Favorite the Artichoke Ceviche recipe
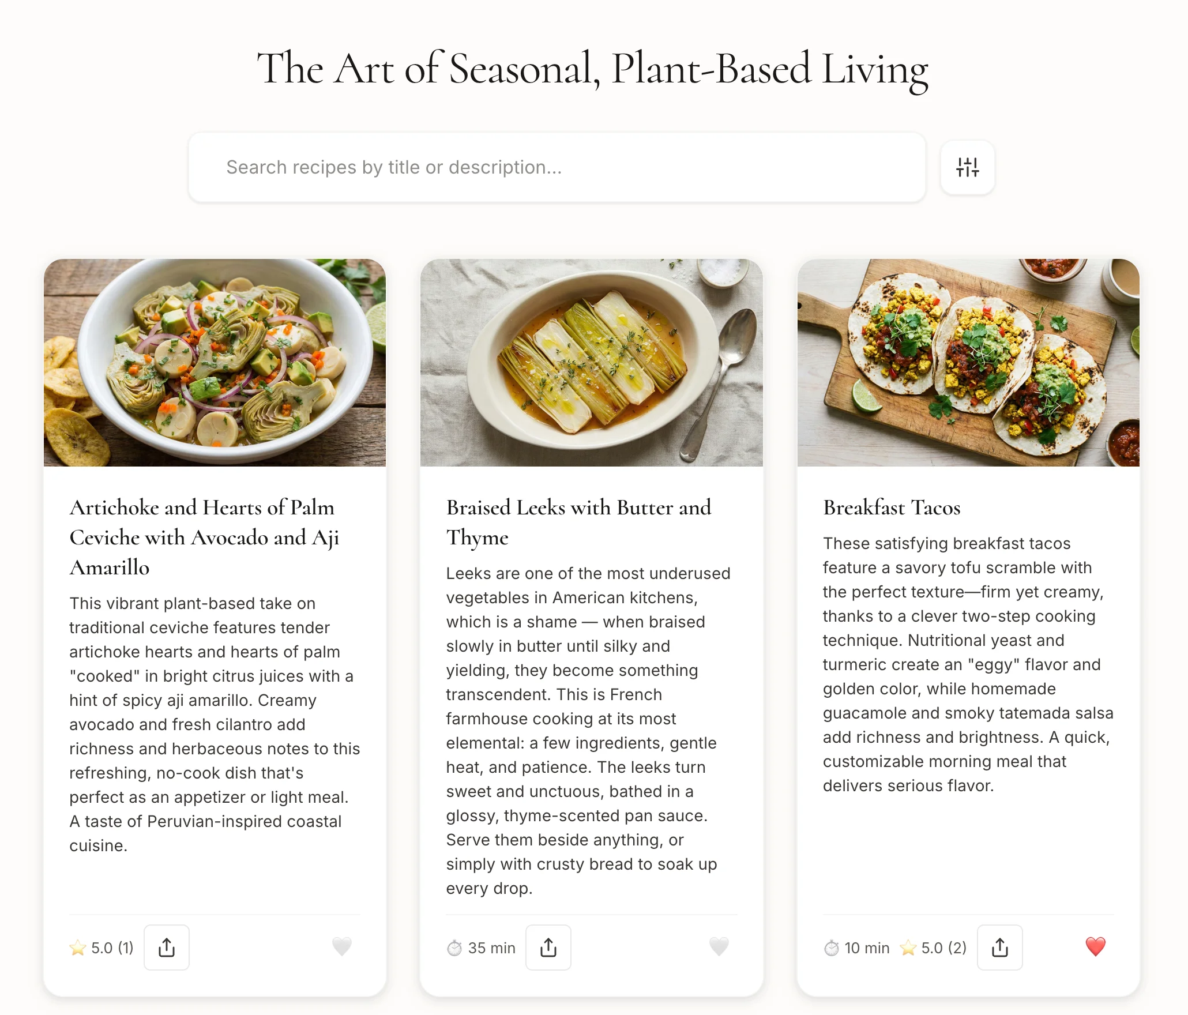This screenshot has height=1015, width=1188. (342, 946)
